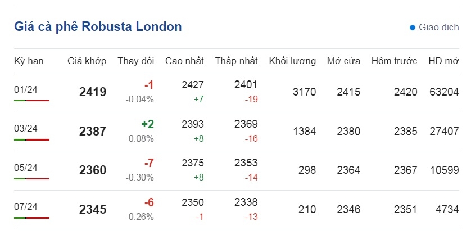
Task: Open the 01/24 contract row
Action: click(237, 92)
